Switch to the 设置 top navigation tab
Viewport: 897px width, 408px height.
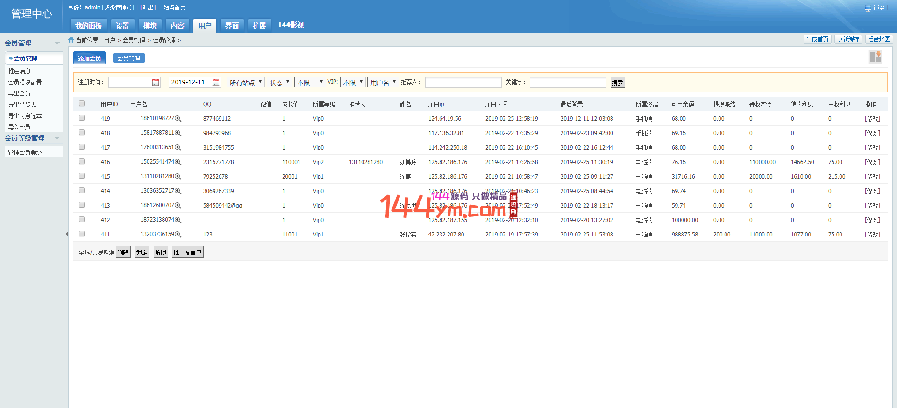tap(122, 26)
